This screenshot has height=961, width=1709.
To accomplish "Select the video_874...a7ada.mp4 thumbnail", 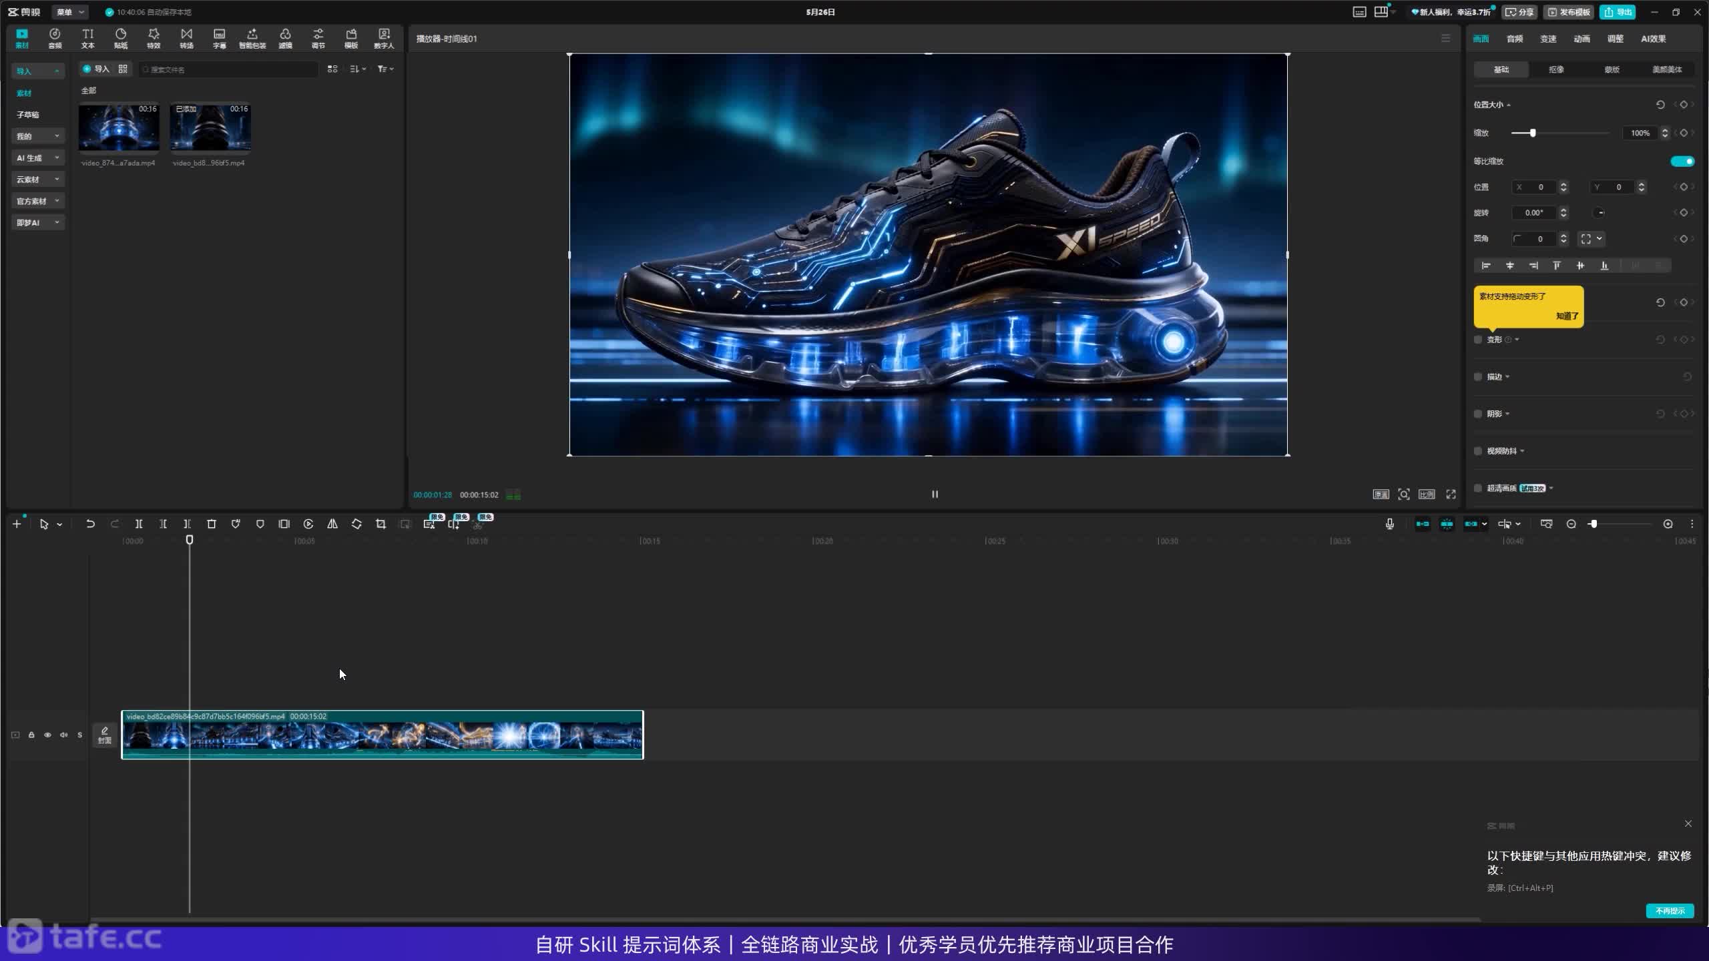I will (x=119, y=127).
